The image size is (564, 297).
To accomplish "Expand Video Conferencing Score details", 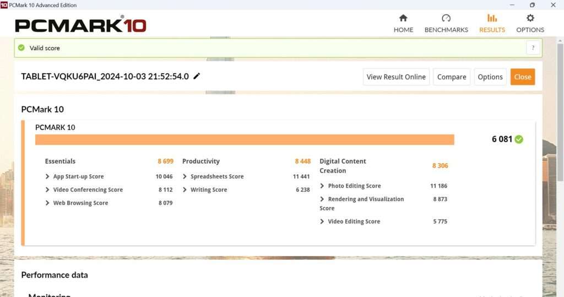I will (48, 190).
